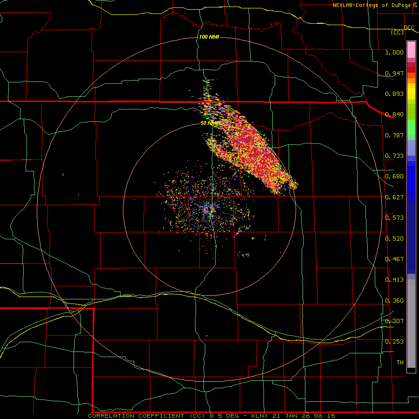Click the 0.840 scale value
The height and width of the screenshot is (419, 419).
tap(394, 115)
